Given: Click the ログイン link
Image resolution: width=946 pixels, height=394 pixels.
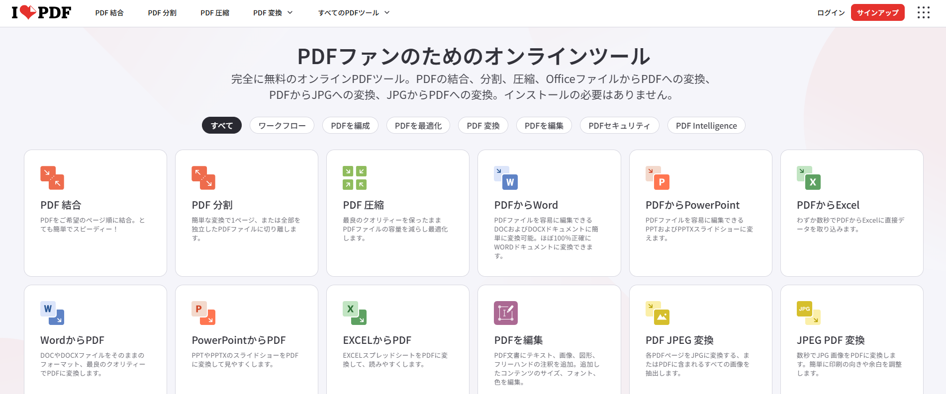Looking at the screenshot, I should [x=831, y=13].
